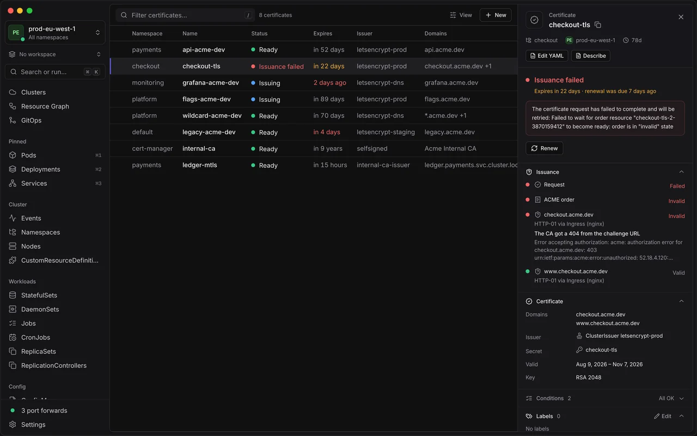Open the Nodes page

(55, 246)
